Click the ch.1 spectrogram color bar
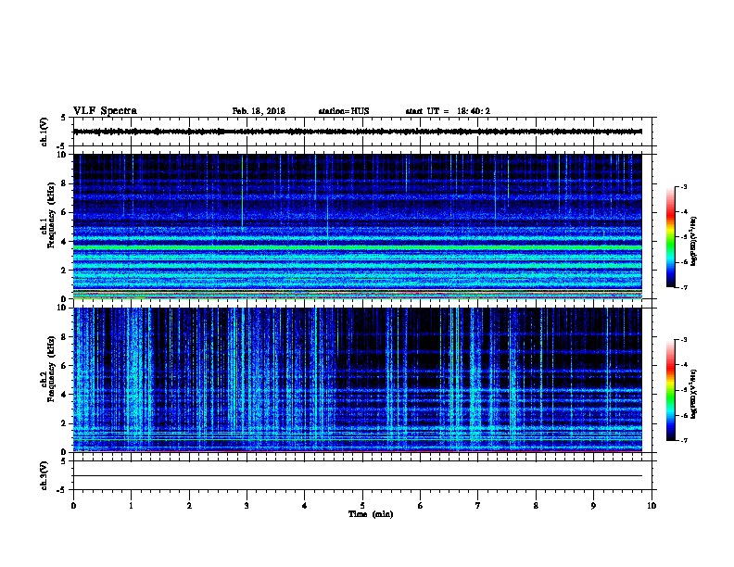This screenshot has width=734, height=567. [x=670, y=237]
